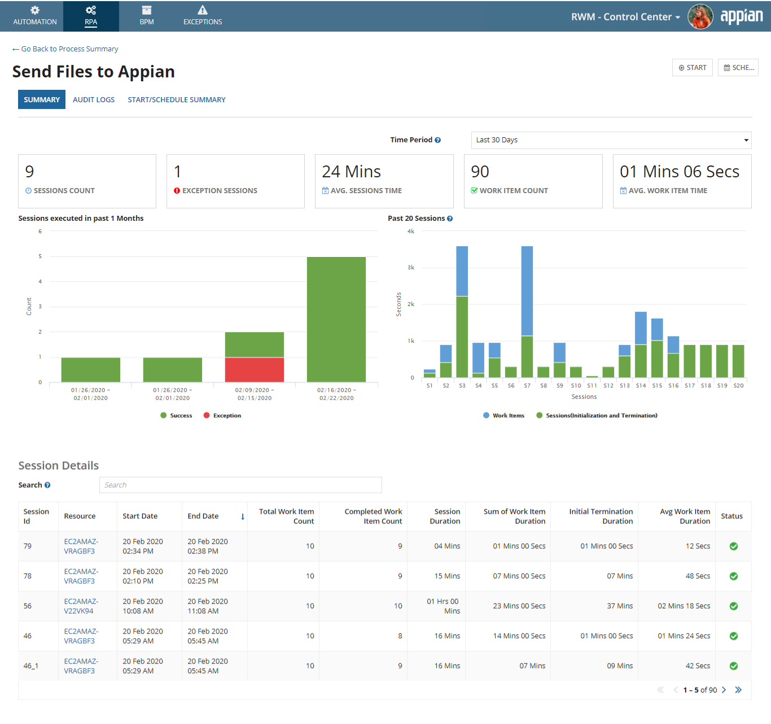Click the Past 20 Sessions help icon
Viewport: 771px width, 724px height.
click(450, 219)
